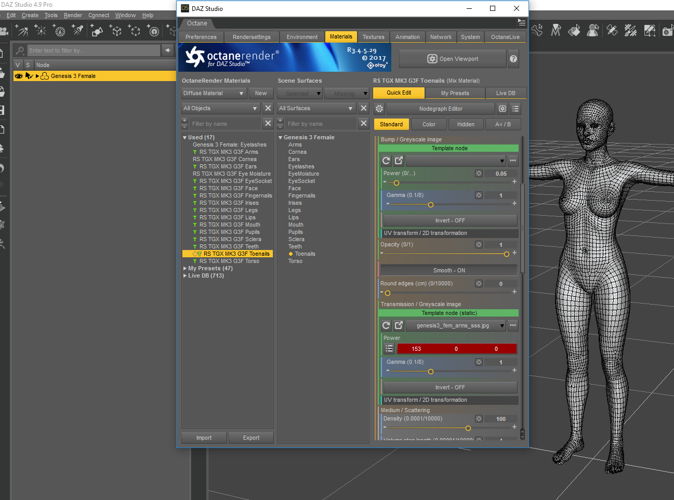674x500 pixels.
Task: Click the ellipsis button for Bump node
Action: point(513,161)
